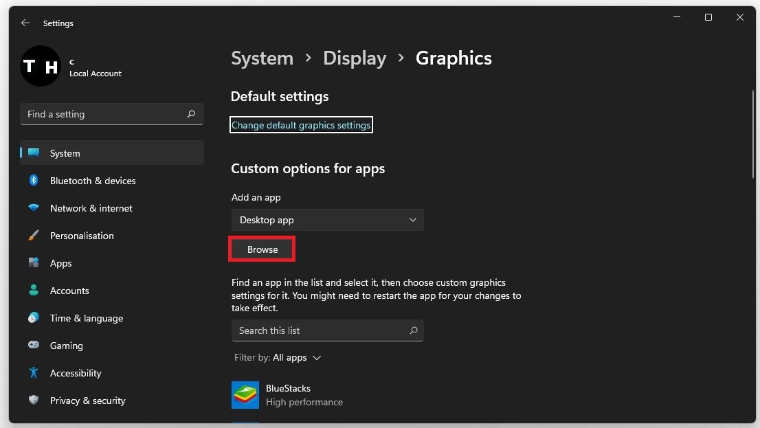This screenshot has width=760, height=428.
Task: Open the Desktop app dropdown
Action: point(327,220)
